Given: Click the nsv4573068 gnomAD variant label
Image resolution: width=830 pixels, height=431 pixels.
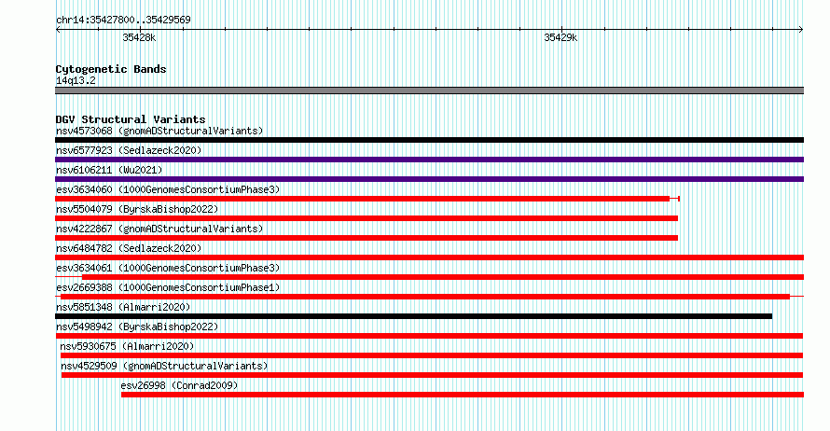Looking at the screenshot, I should tap(159, 131).
